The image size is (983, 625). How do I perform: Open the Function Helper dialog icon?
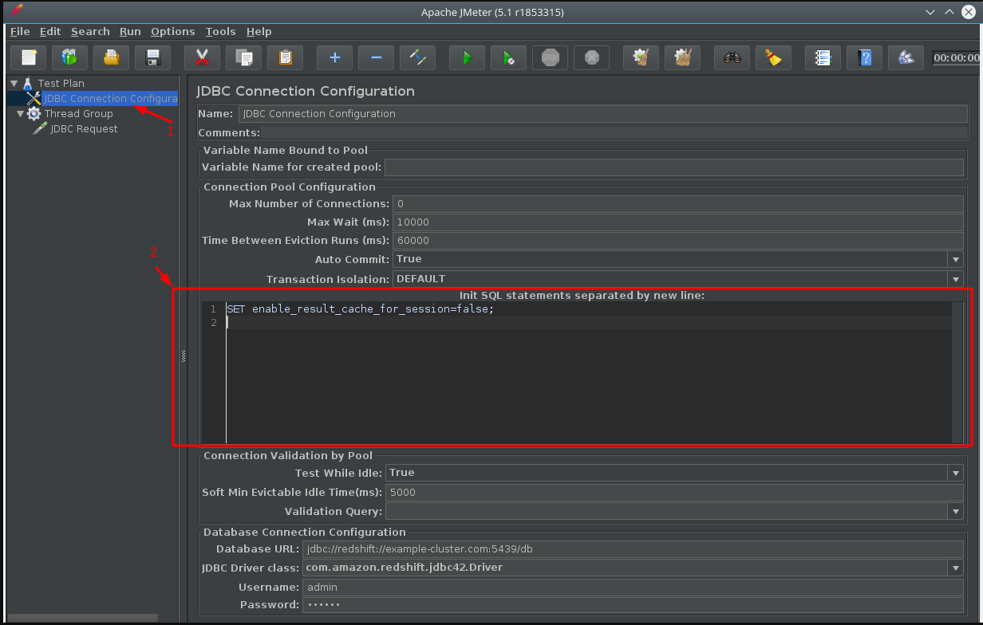823,57
